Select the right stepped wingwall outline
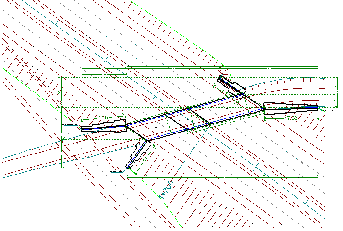 tap(290, 108)
